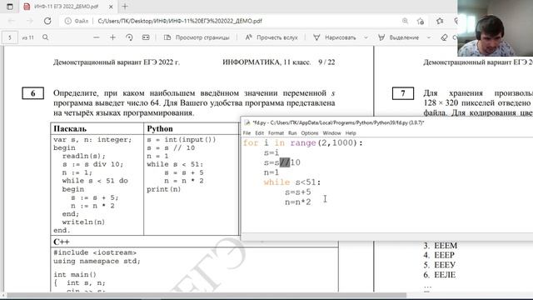Click the 'while s<51:' line in IDLE
The height and width of the screenshot is (300, 533).
point(292,182)
